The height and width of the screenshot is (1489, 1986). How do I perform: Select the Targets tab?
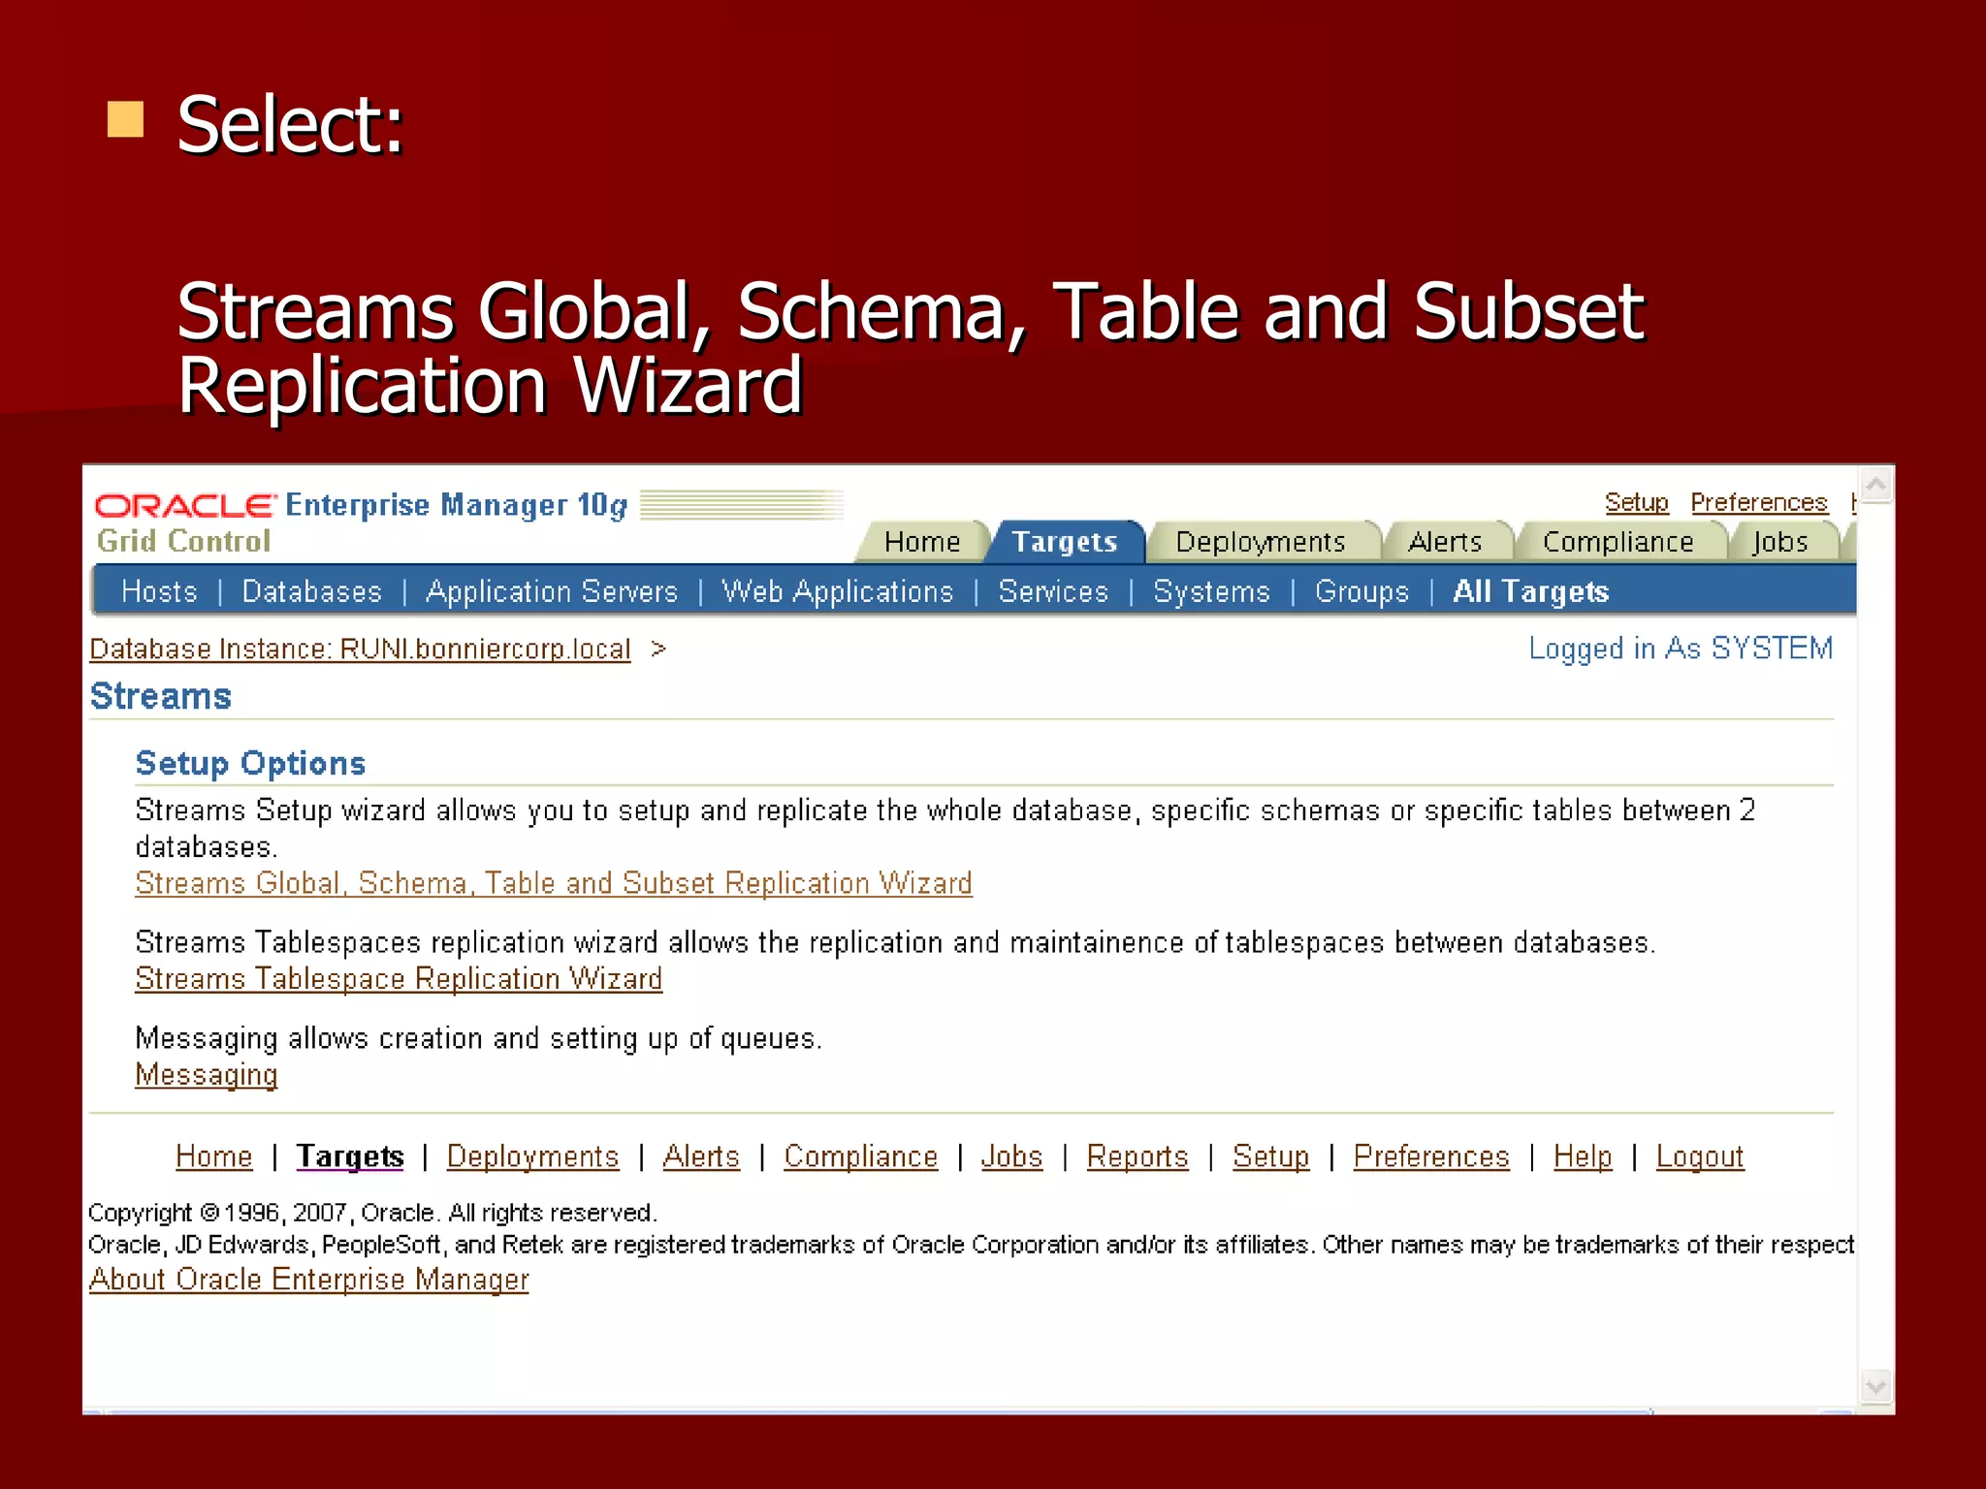[x=1064, y=542]
